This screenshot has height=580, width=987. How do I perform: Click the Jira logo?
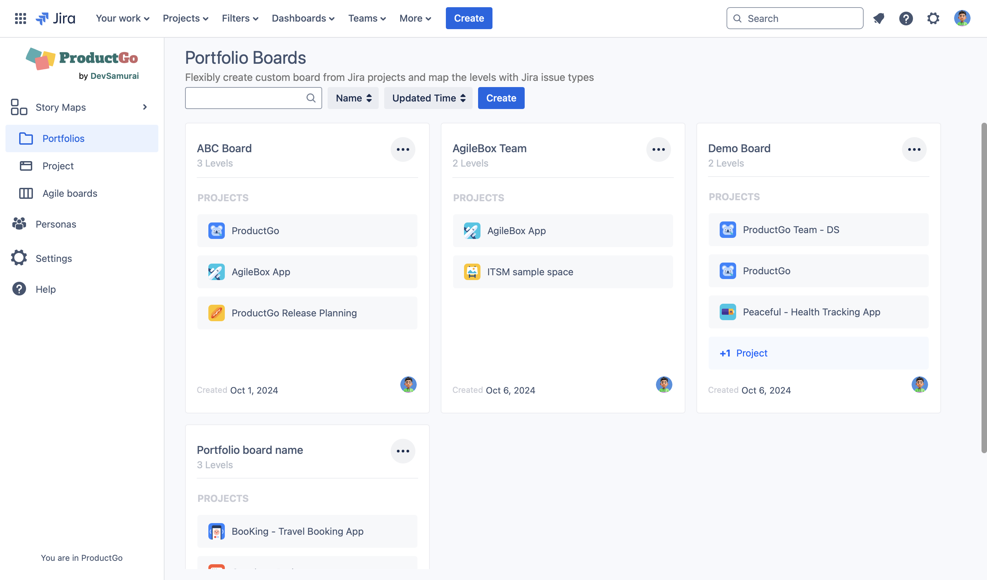coord(55,19)
